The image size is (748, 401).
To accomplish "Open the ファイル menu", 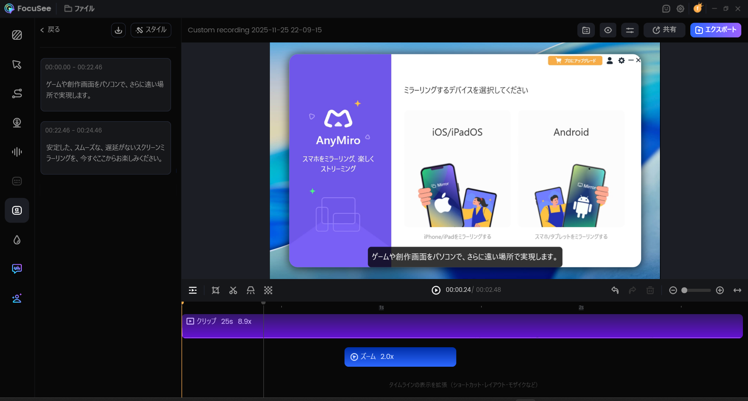I will coord(79,9).
